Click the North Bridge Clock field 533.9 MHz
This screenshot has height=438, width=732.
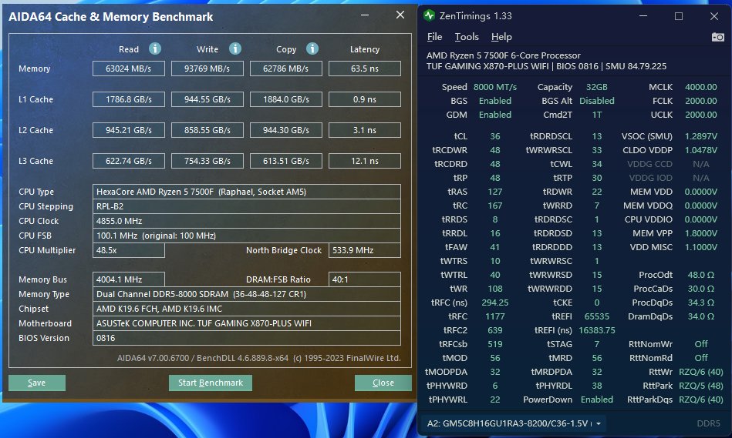pyautogui.click(x=365, y=250)
